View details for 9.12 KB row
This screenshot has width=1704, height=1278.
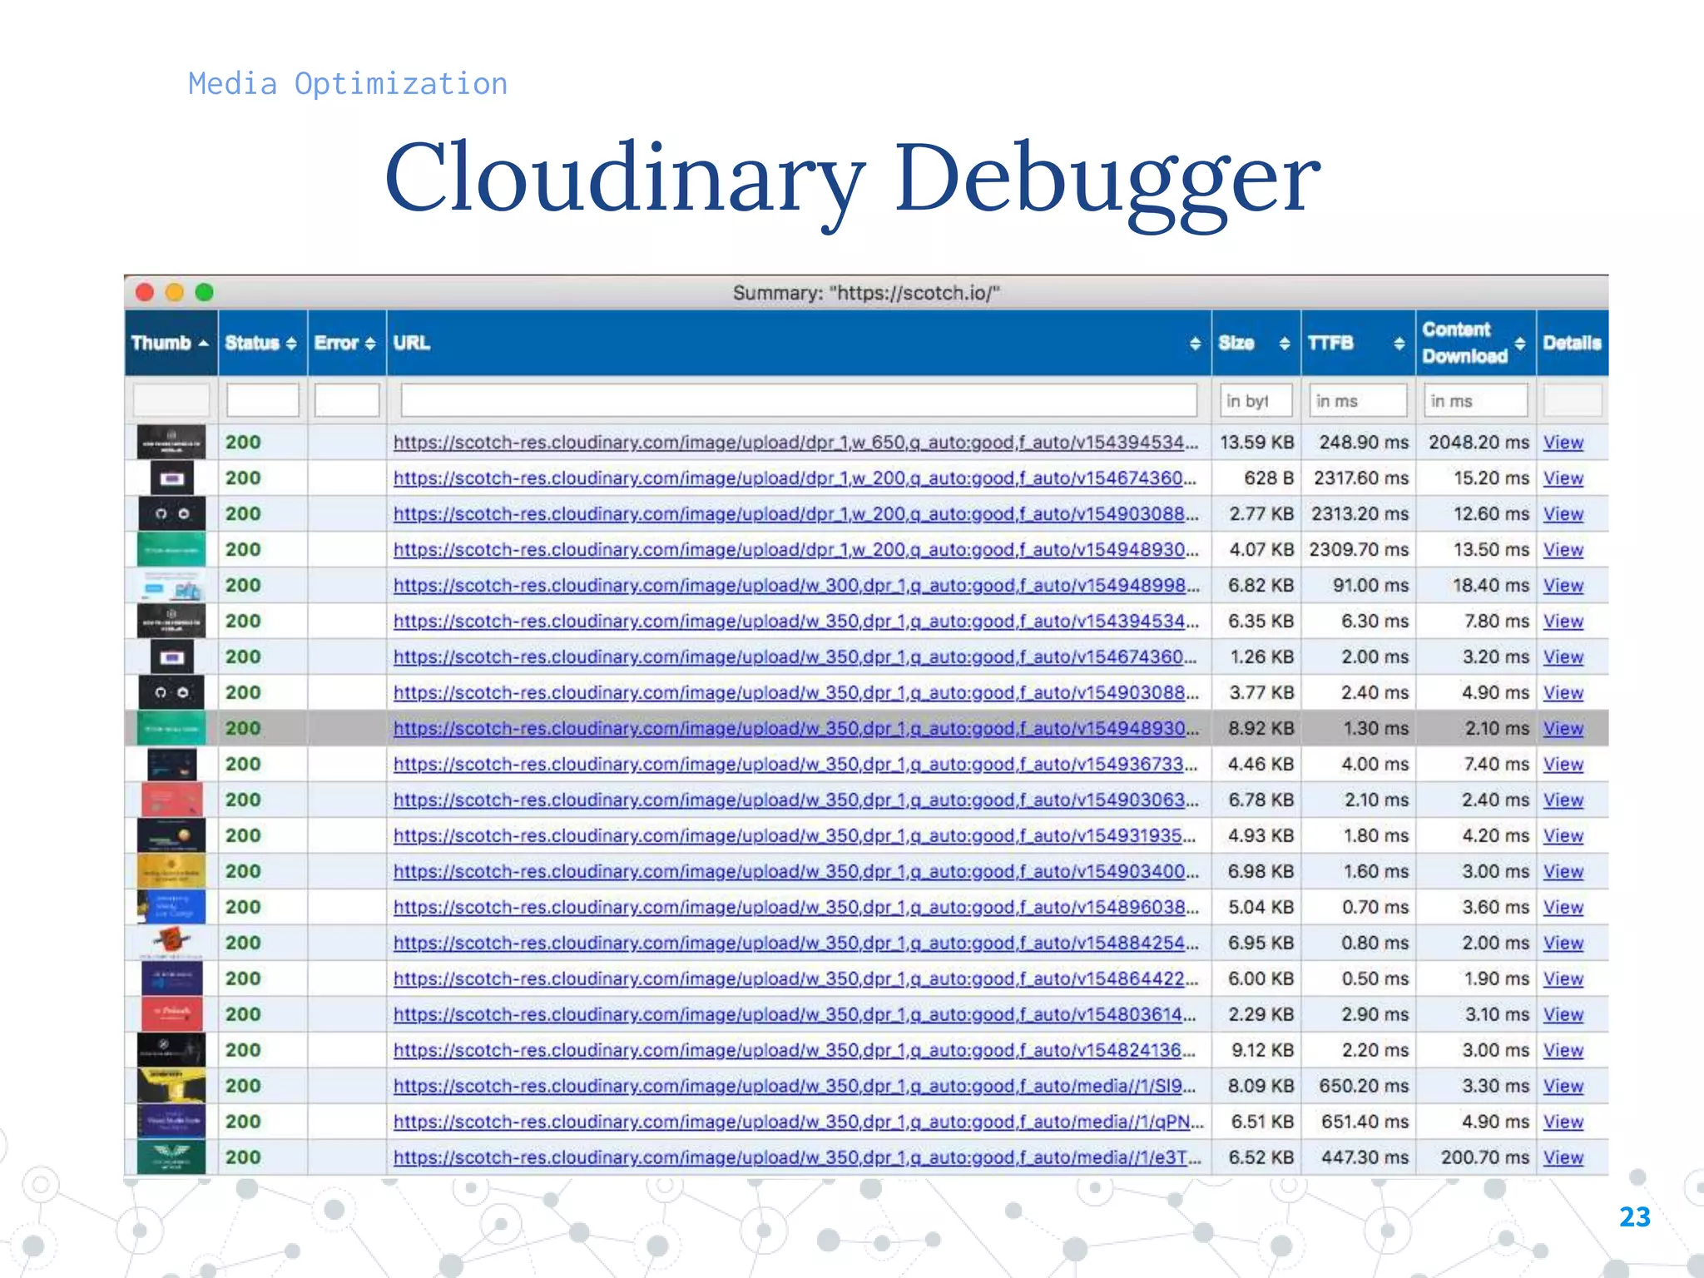(1563, 1051)
